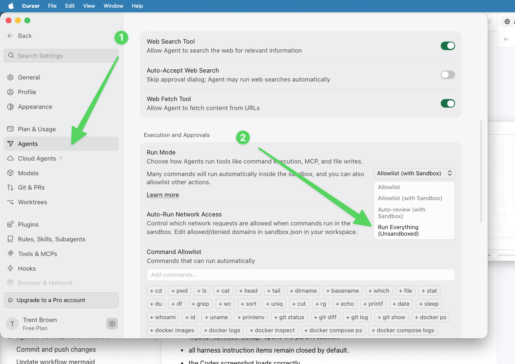Open the Cursor app menu

(x=31, y=6)
